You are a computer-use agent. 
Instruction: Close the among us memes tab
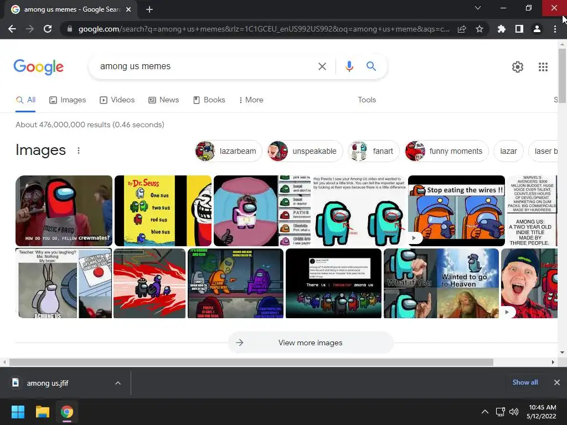pyautogui.click(x=128, y=9)
